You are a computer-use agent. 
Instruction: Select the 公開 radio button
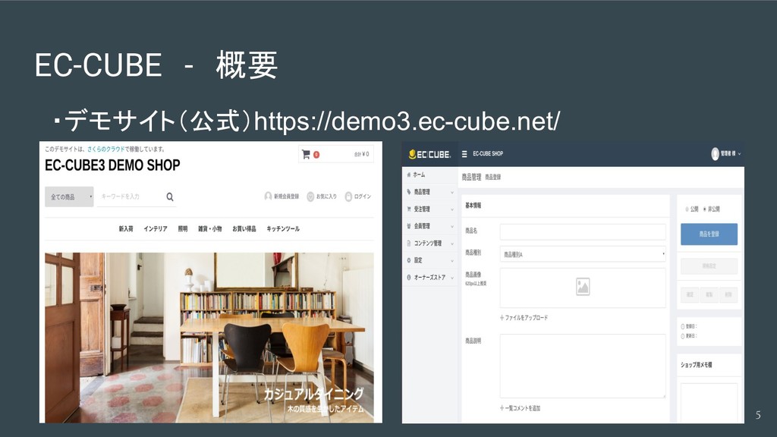[x=687, y=209]
